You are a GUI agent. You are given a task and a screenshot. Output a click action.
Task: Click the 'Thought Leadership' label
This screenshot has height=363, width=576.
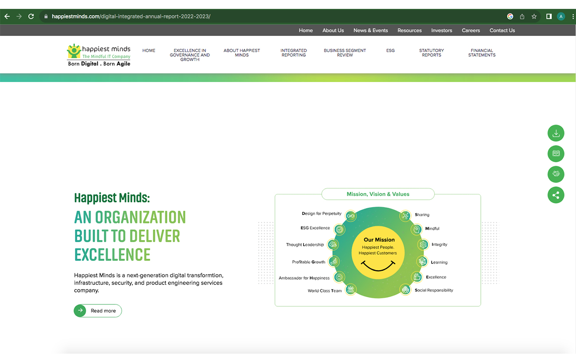305,245
